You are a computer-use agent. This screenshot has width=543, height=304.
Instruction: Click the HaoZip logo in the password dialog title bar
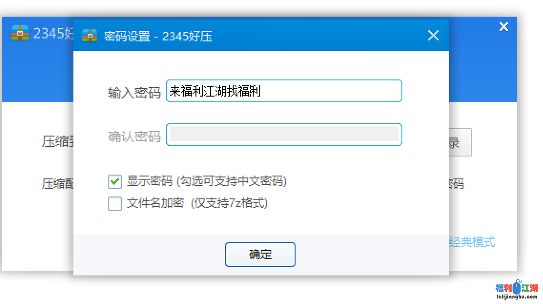[x=91, y=35]
